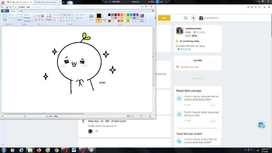
Task: Expand the Paste options arrow
Action: [5, 21]
